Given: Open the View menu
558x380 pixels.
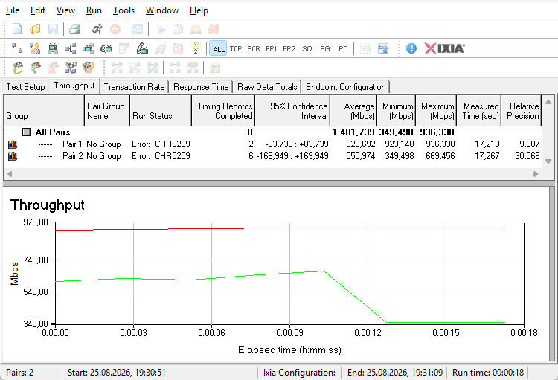Looking at the screenshot, I should coord(65,10).
